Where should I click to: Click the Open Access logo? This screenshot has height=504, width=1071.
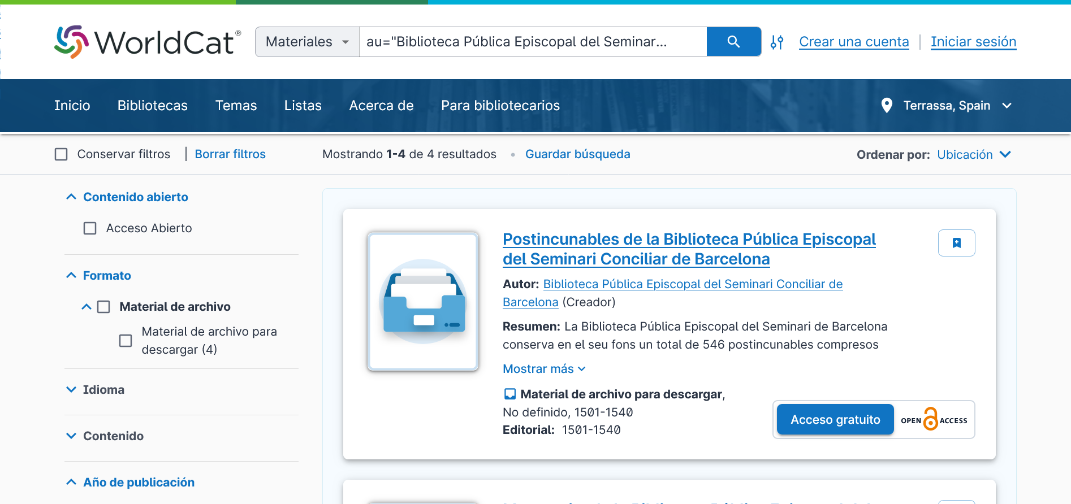pyautogui.click(x=934, y=420)
